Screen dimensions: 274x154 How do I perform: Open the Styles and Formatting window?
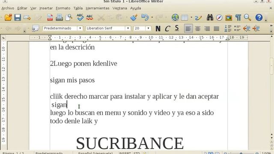pyautogui.click(x=35, y=28)
